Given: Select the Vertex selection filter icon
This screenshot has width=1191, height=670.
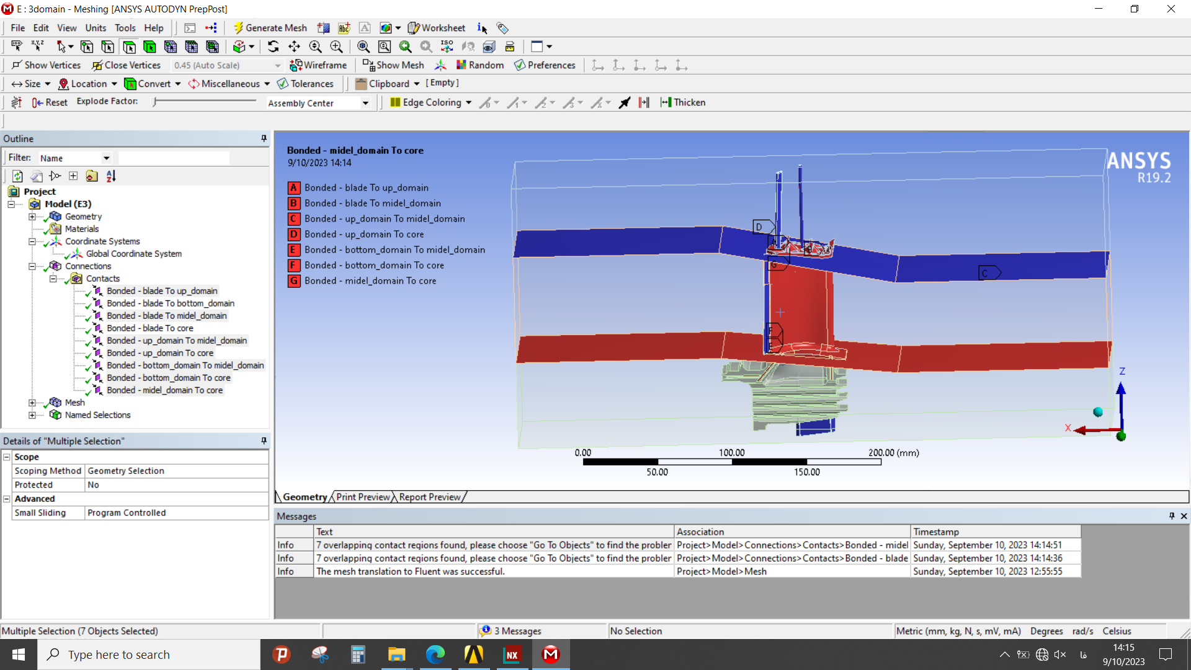Looking at the screenshot, I should (x=87, y=47).
